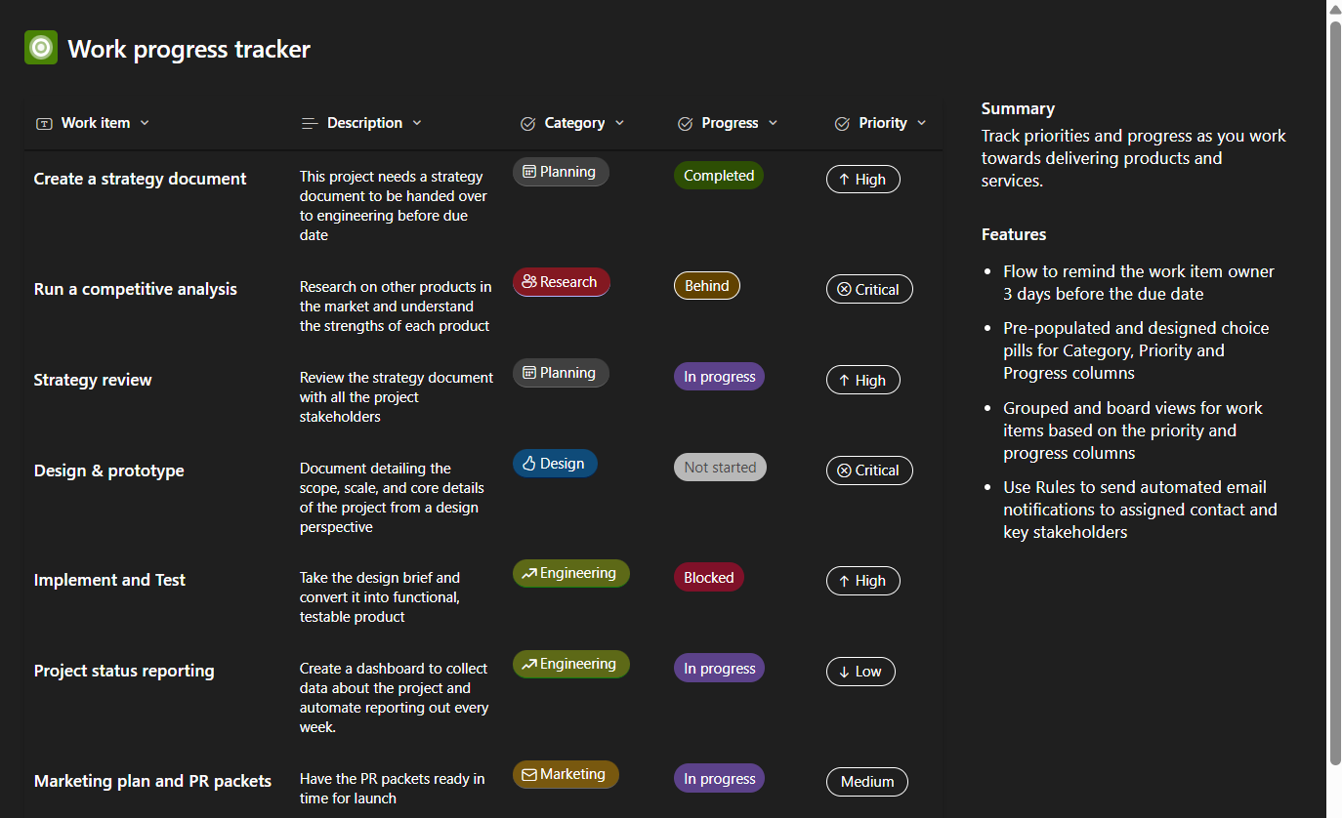Click the checkmark circle icon beside Category header

528,124
